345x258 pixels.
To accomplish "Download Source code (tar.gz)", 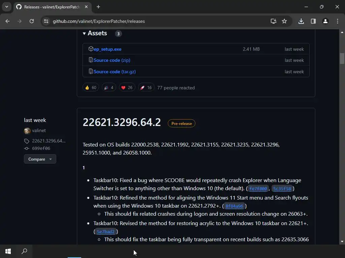I will [115, 72].
